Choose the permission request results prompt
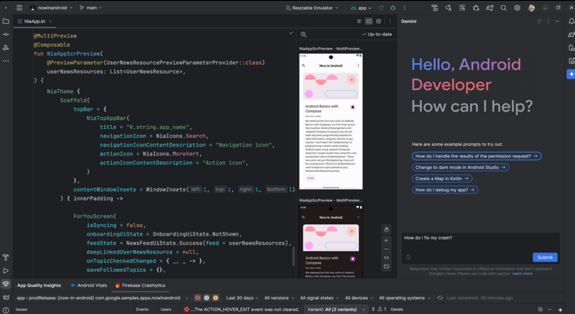The image size is (575, 314). tap(477, 156)
